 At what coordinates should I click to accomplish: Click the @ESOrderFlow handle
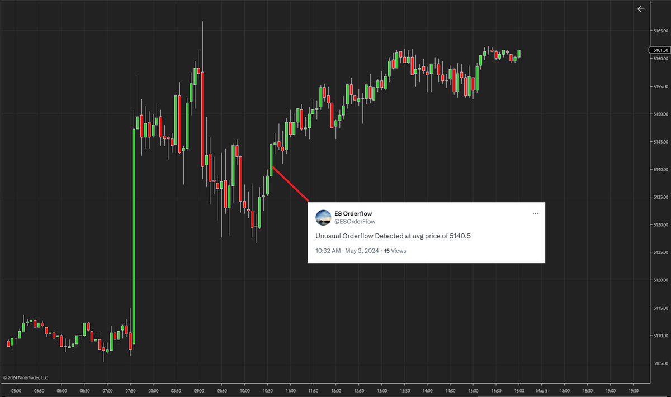tap(355, 222)
